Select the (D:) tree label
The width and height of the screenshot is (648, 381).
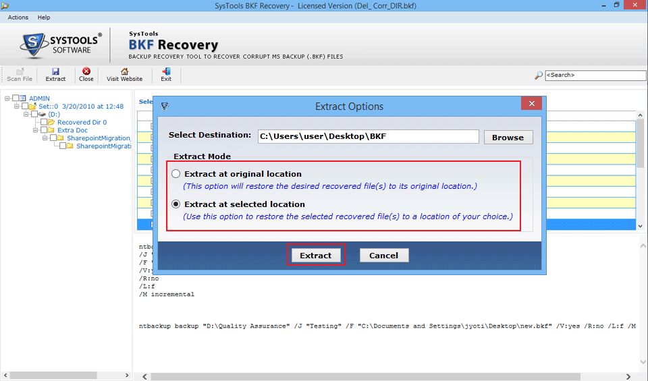coord(54,115)
